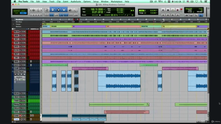Viewport: 221px width, 124px height.
Task: Mute the Pads track
Action: (x=25, y=119)
